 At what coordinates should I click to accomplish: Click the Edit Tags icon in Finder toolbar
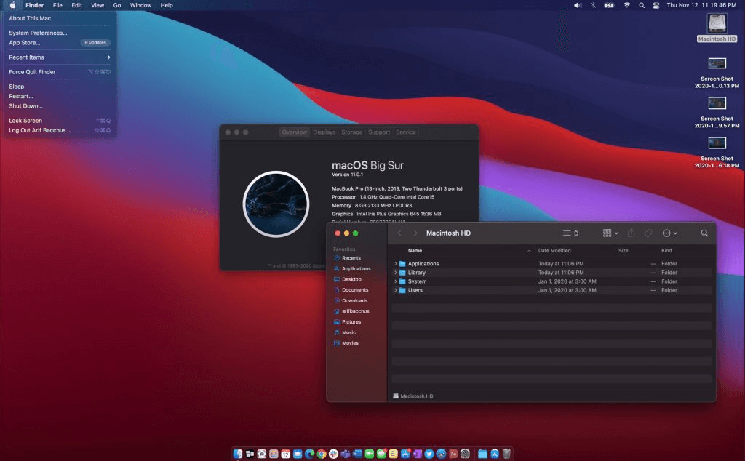648,233
